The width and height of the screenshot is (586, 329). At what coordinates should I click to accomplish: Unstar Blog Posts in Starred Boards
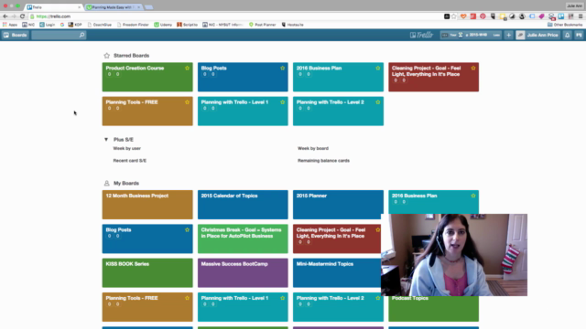(x=283, y=69)
